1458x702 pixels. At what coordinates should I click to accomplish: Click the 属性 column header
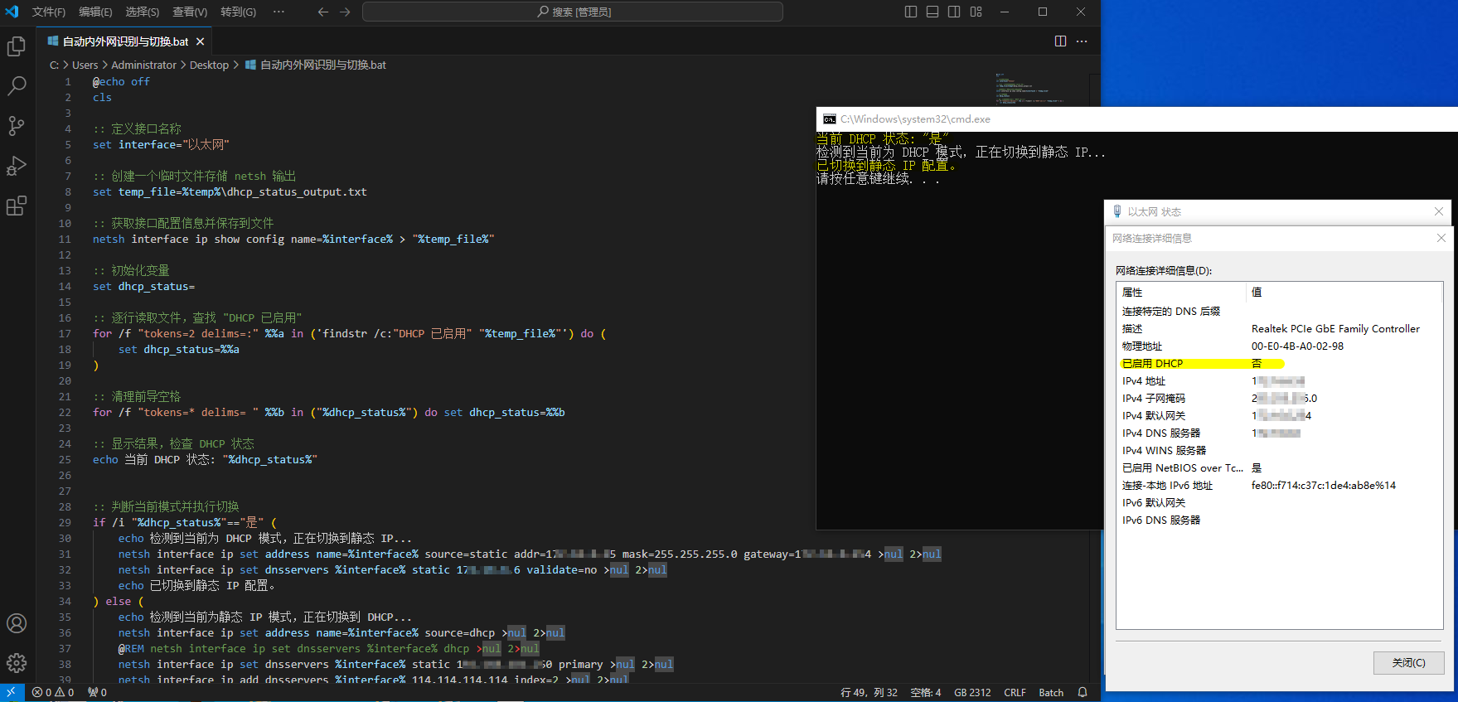[1180, 292]
